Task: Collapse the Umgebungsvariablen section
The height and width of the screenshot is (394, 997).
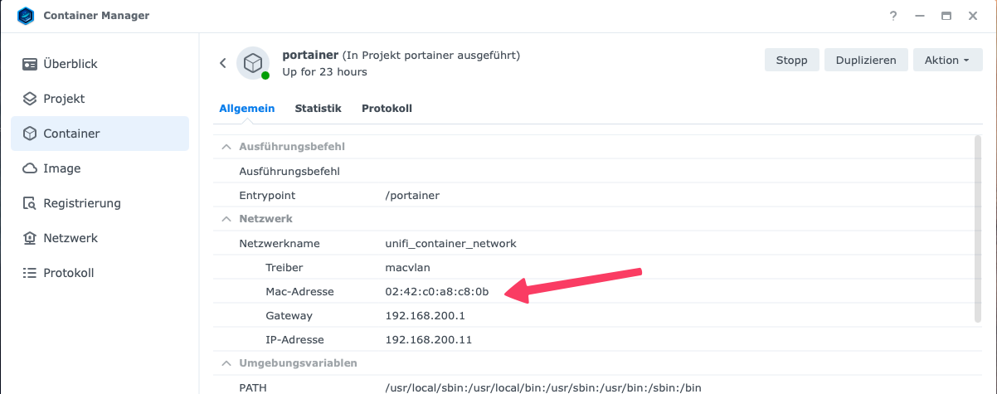Action: pyautogui.click(x=225, y=363)
